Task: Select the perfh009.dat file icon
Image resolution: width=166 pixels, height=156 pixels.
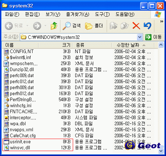Action: 6,88
